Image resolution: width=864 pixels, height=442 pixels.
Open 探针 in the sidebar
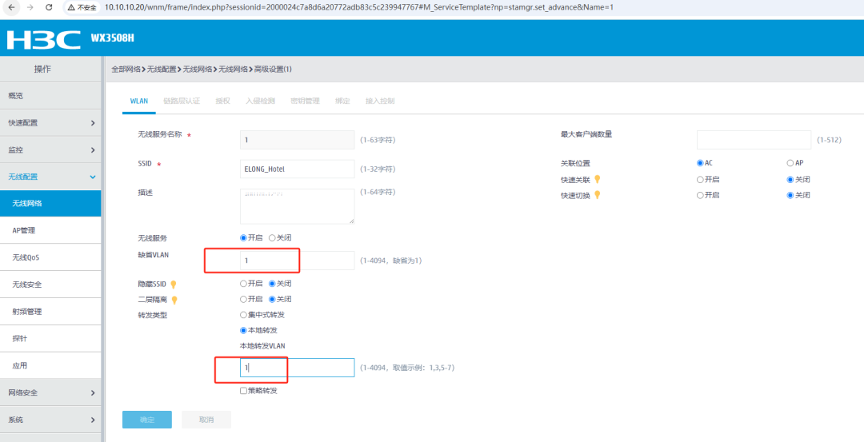click(x=50, y=338)
